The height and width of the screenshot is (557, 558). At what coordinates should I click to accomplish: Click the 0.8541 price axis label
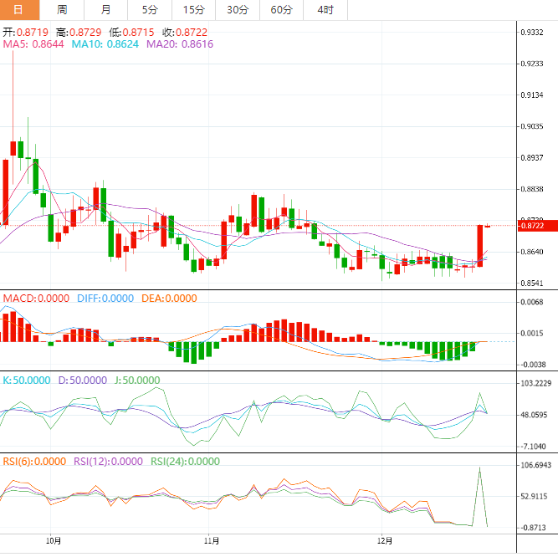(532, 284)
